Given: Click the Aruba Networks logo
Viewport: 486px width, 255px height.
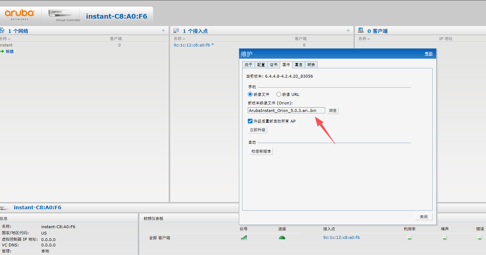Looking at the screenshot, I should coord(19,15).
